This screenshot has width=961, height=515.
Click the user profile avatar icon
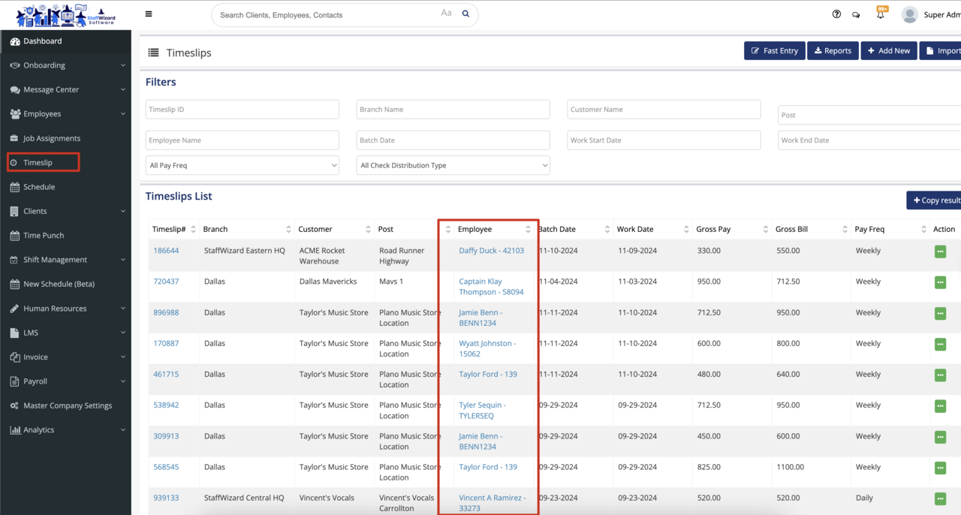pyautogui.click(x=909, y=14)
